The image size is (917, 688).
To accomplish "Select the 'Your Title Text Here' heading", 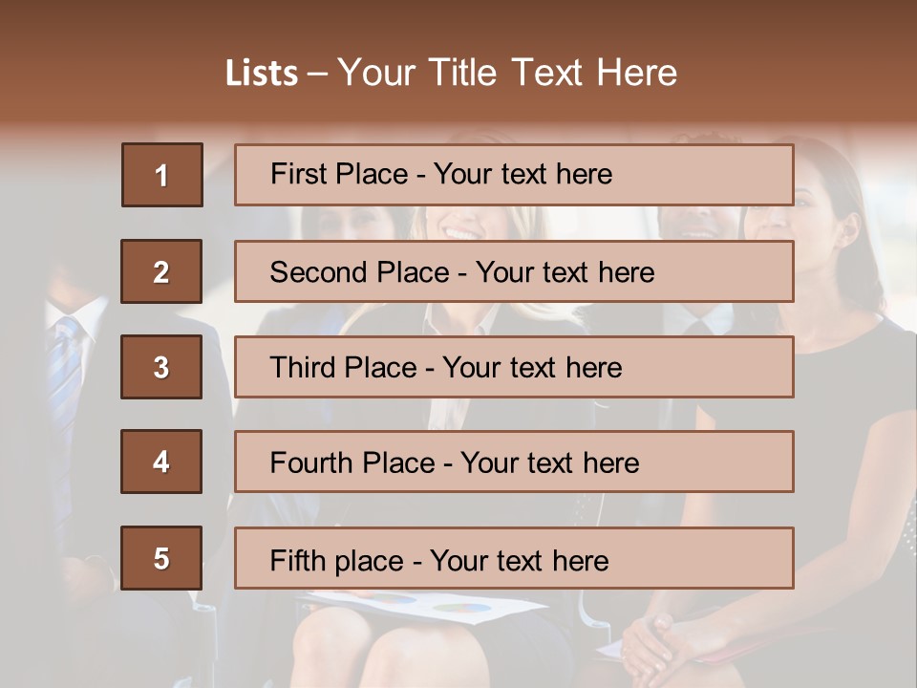I will click(x=507, y=73).
